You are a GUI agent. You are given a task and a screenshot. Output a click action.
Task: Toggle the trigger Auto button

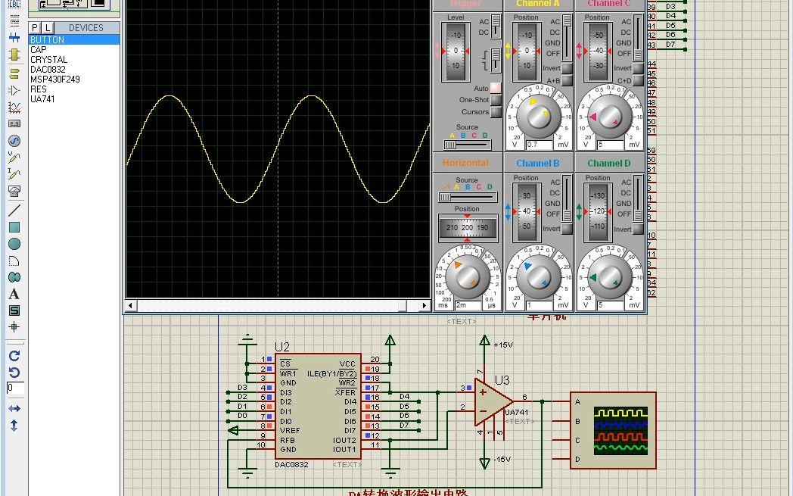(496, 88)
